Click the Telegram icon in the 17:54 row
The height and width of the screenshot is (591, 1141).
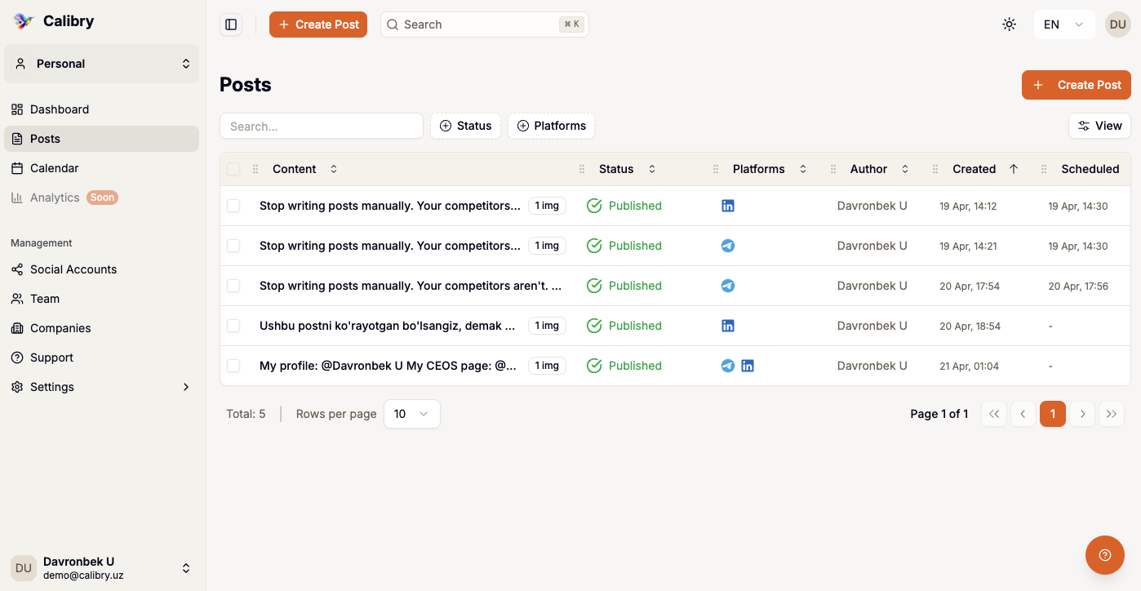click(x=728, y=286)
